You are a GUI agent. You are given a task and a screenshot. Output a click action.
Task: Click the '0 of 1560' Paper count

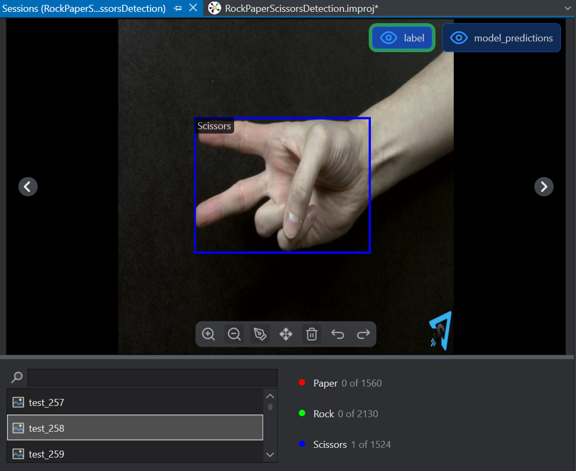pyautogui.click(x=361, y=383)
